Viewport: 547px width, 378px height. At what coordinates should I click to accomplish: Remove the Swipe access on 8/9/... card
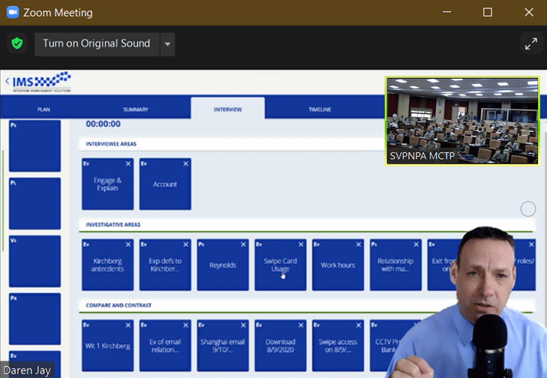(x=358, y=326)
